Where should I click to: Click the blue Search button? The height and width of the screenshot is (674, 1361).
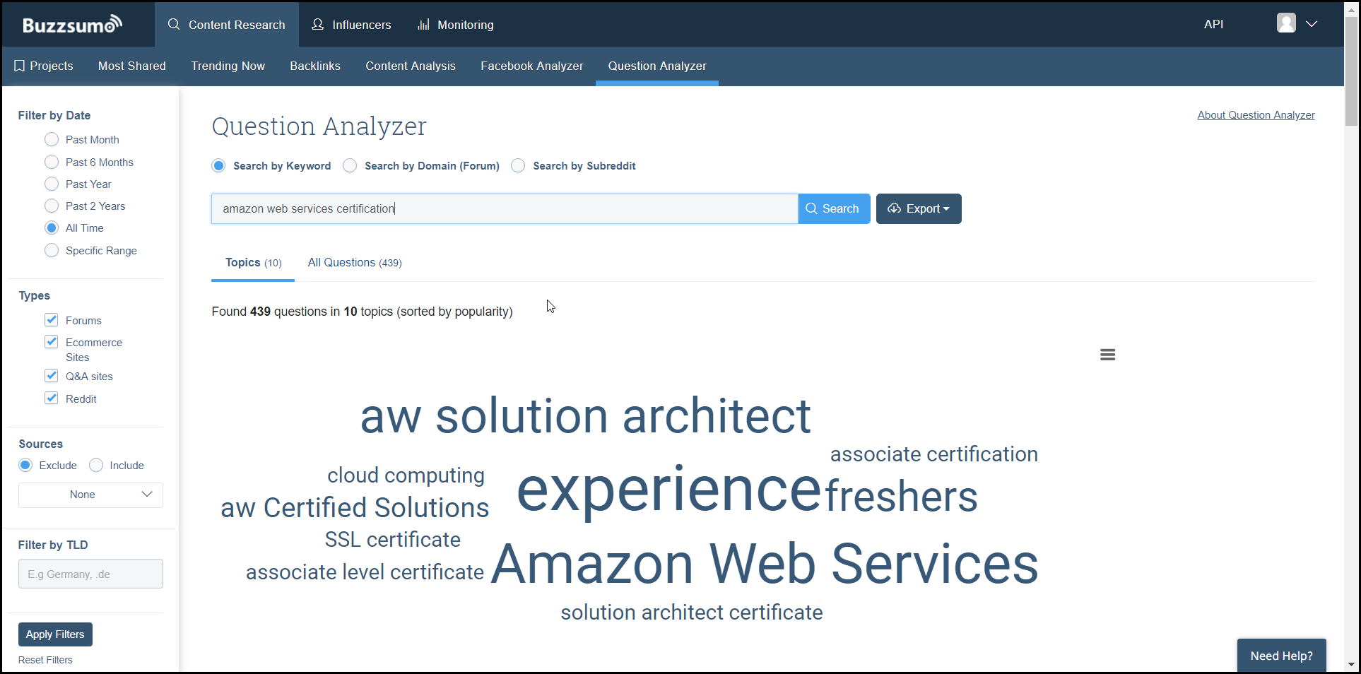pyautogui.click(x=834, y=208)
